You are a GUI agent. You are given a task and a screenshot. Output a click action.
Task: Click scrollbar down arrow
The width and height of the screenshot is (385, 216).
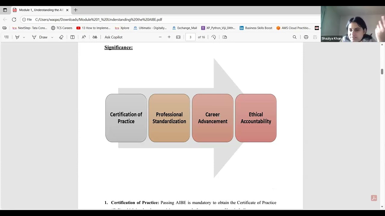coord(382,207)
